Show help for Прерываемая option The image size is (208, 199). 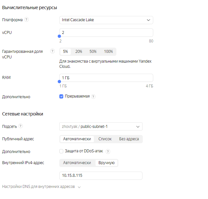coord(93,97)
